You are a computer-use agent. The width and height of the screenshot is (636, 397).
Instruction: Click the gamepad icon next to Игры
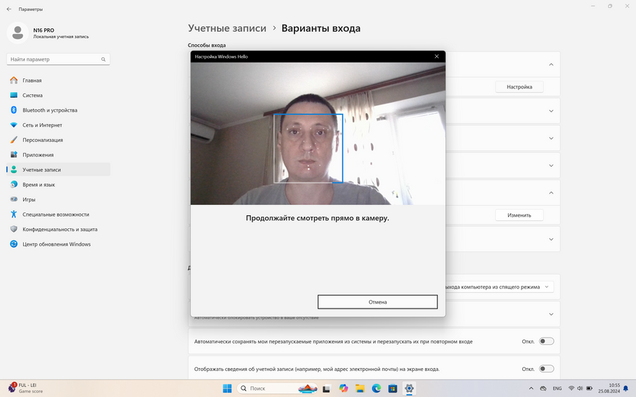(14, 199)
